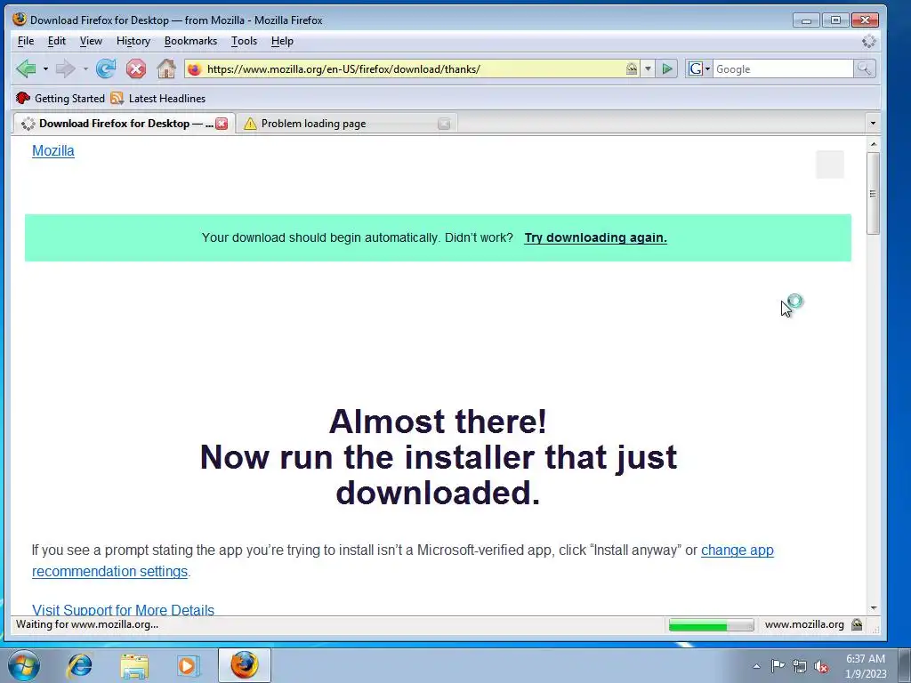Viewport: 911px width, 683px height.
Task: Open the search engine selector dropdown
Action: (707, 69)
